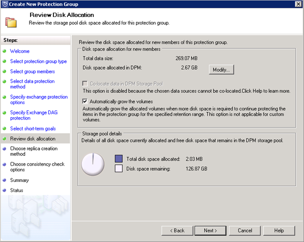Open Help for this wizard page
This screenshot has height=242, width=304.
[278, 230]
